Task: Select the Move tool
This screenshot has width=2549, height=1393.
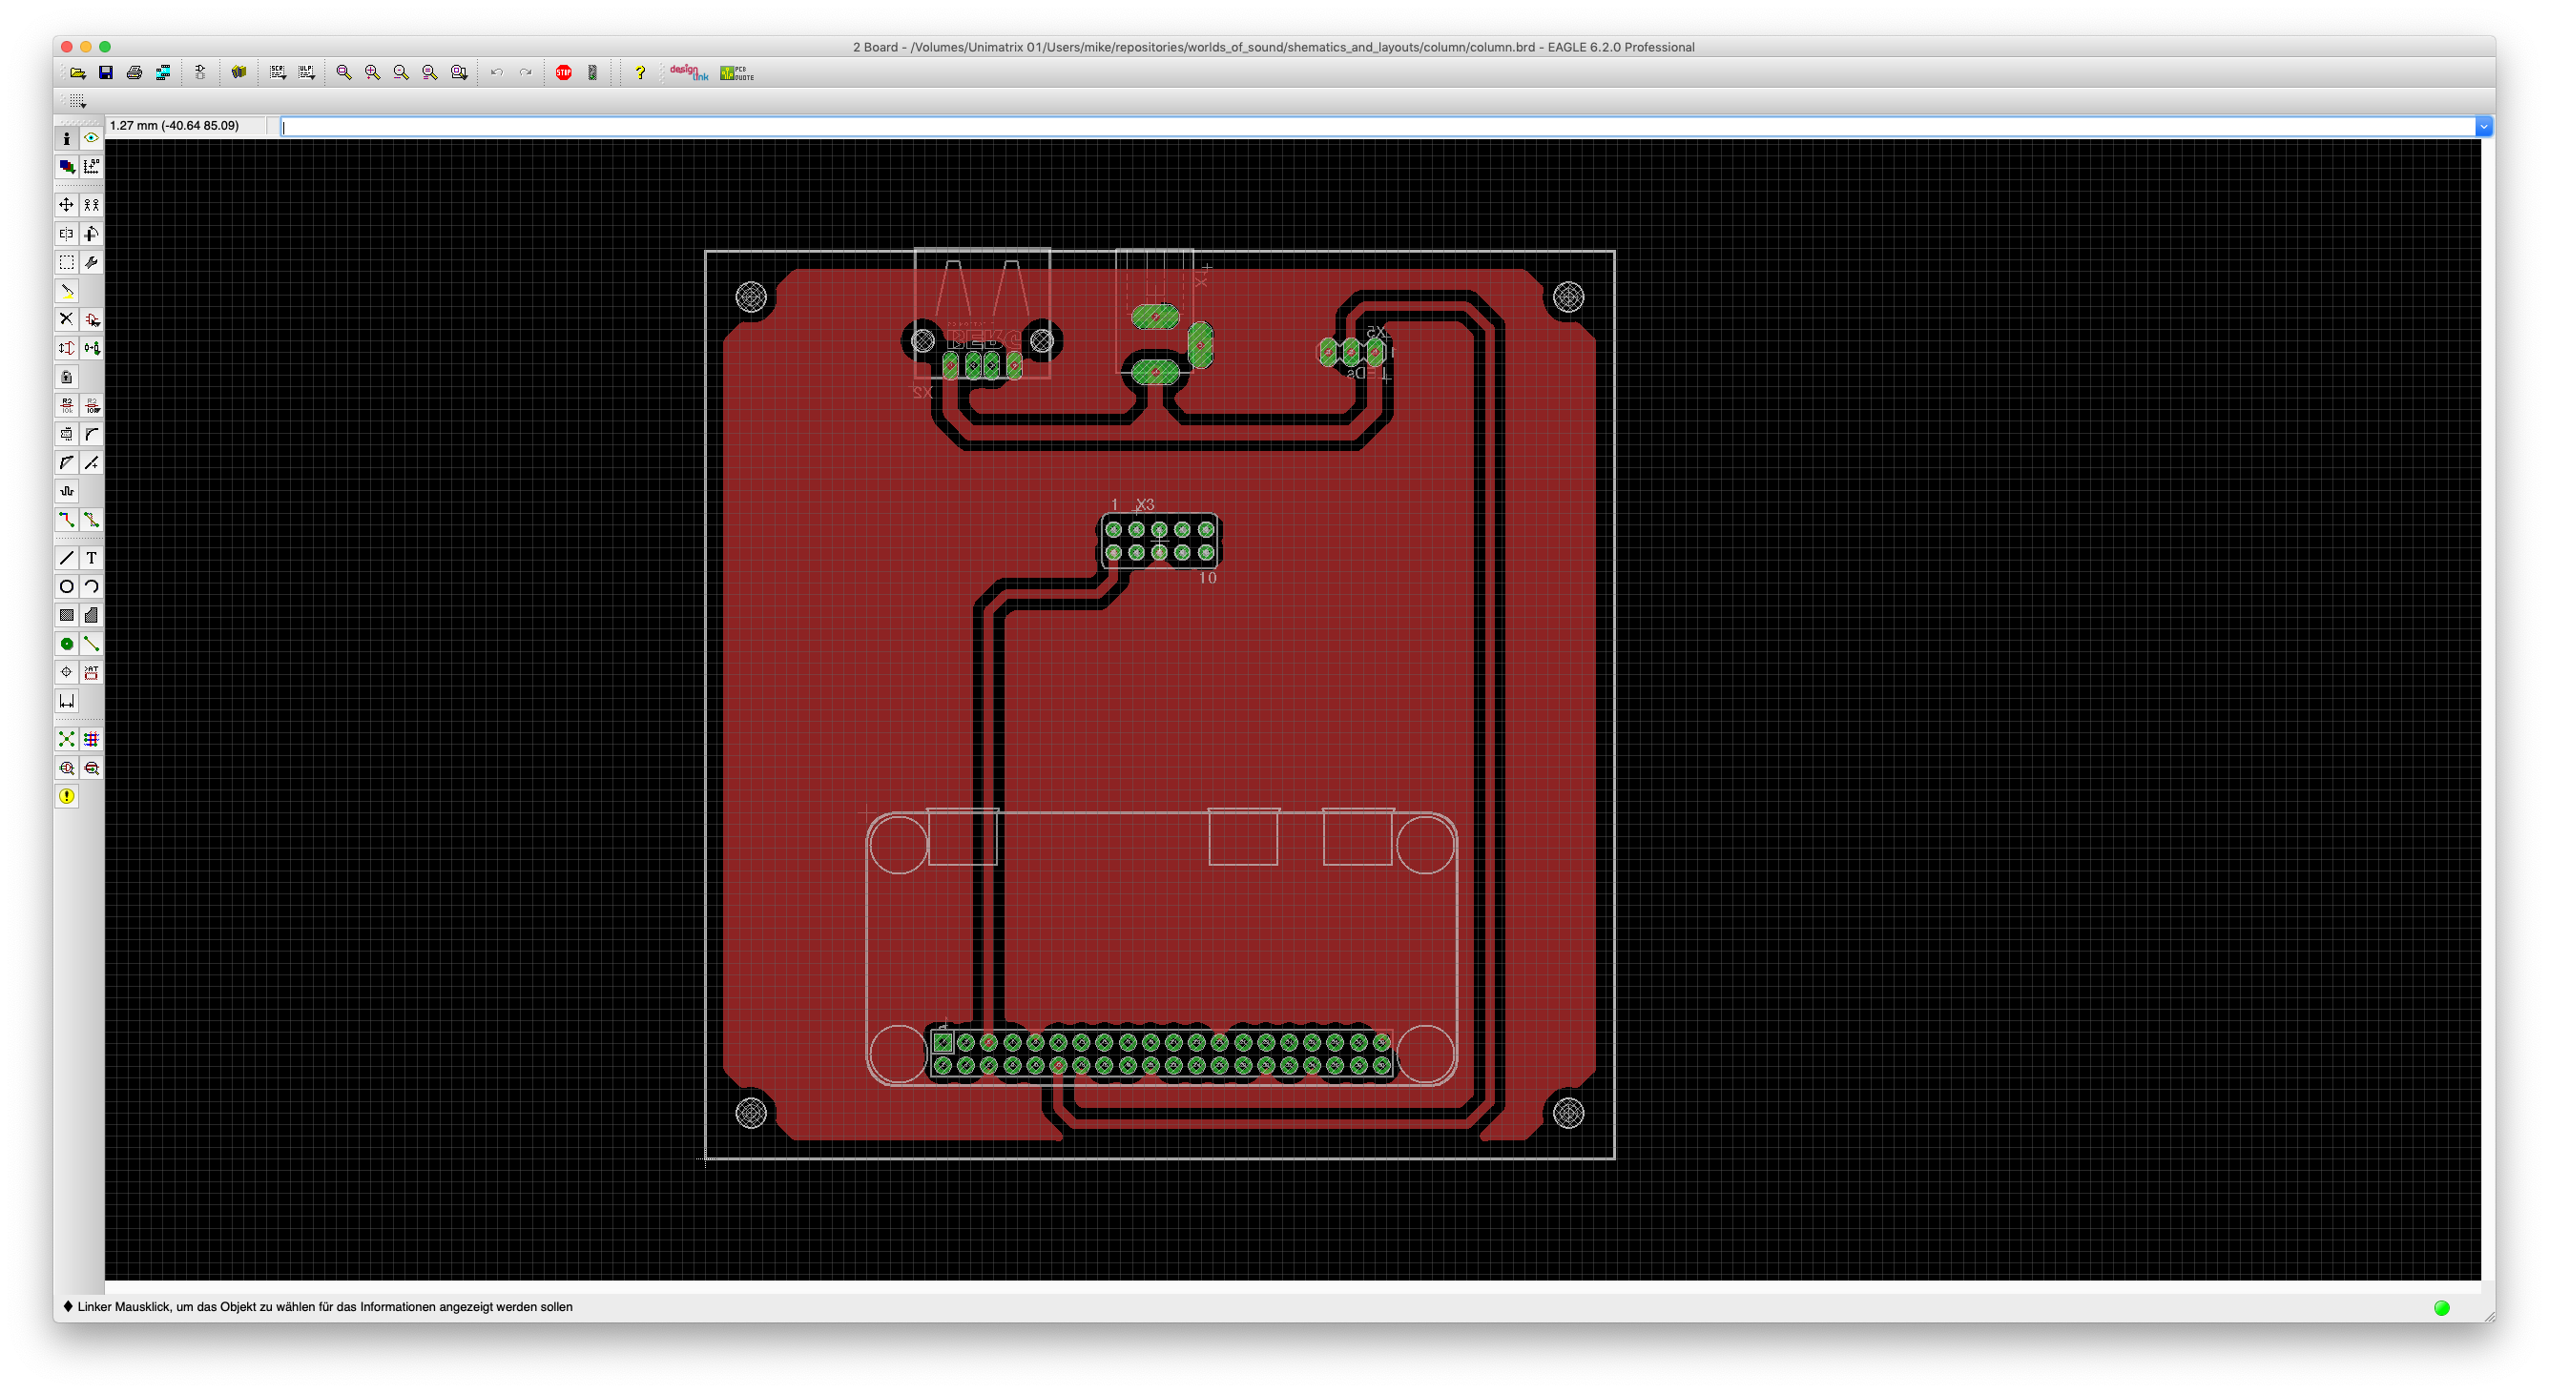Action: (x=66, y=205)
